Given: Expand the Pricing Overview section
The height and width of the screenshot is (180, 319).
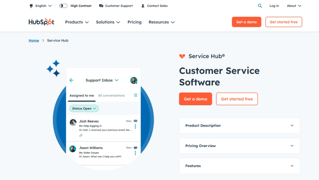Looking at the screenshot, I should pos(239,146).
